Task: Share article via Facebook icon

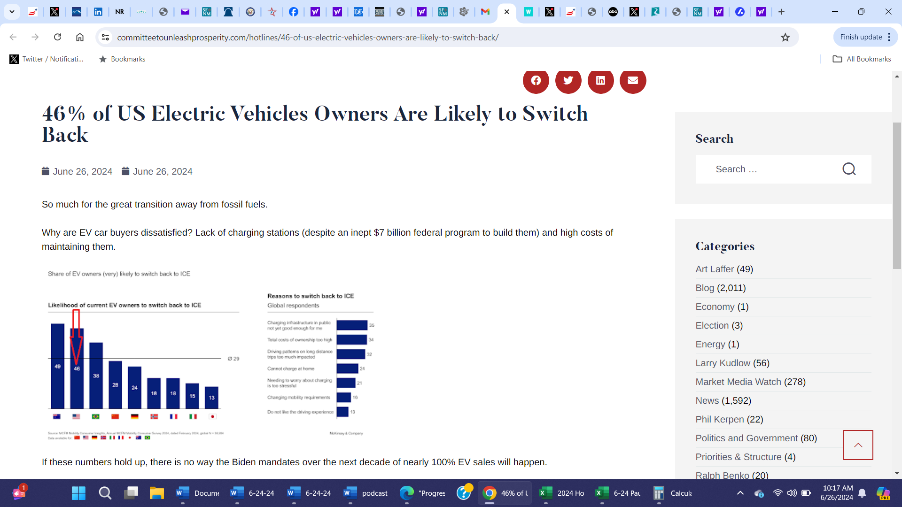Action: click(536, 81)
